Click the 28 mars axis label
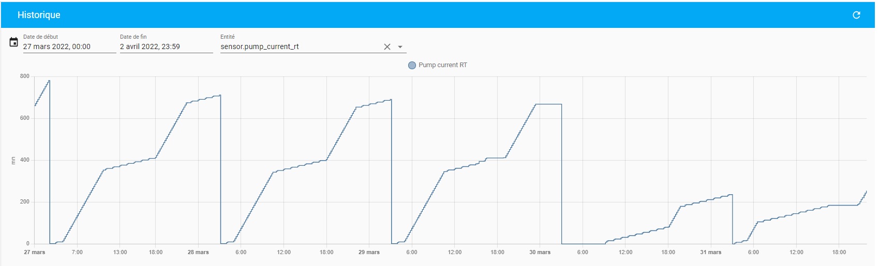 198,252
